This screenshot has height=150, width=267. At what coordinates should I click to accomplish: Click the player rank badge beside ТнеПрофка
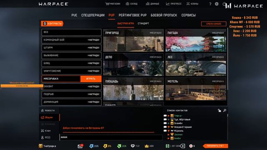click(40, 146)
